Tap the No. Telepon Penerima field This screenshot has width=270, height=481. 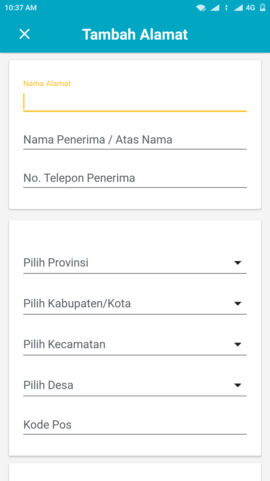point(135,178)
